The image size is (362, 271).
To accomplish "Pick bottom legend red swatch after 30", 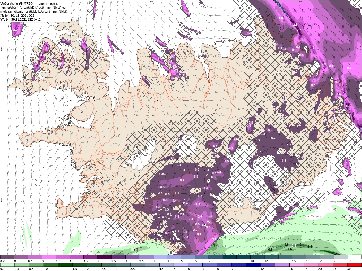I will point(355,265).
